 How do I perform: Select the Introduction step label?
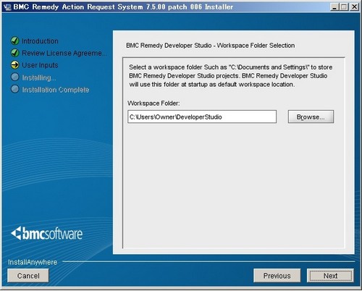[x=40, y=41]
